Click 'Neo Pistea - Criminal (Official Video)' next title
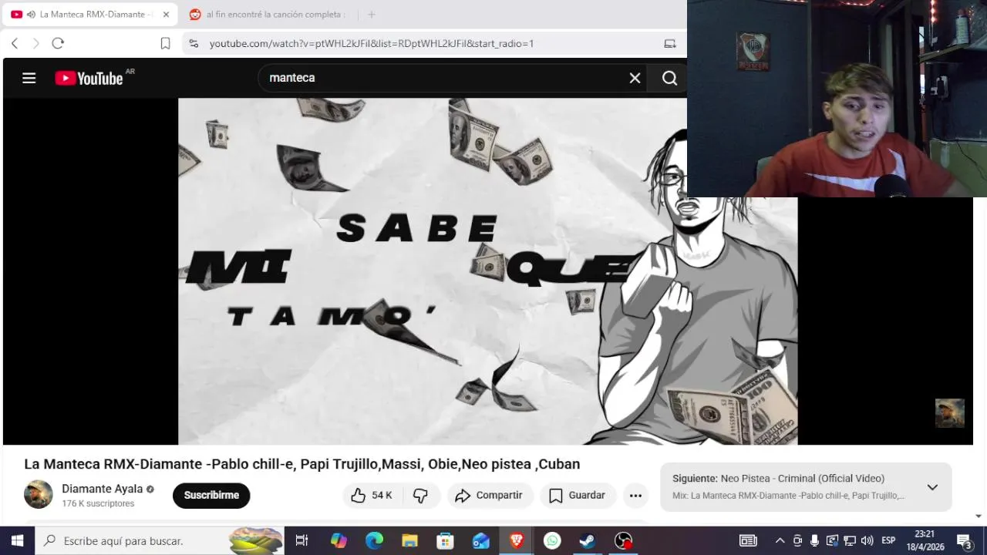987x555 pixels. (x=802, y=478)
